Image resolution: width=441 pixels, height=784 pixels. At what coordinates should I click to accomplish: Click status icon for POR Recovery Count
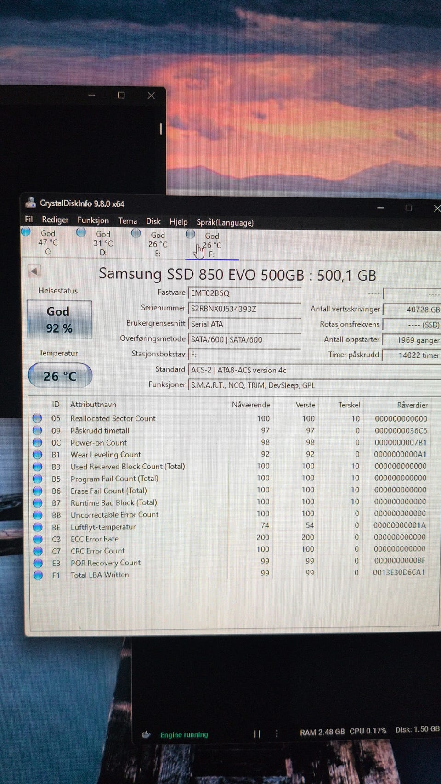(x=38, y=563)
